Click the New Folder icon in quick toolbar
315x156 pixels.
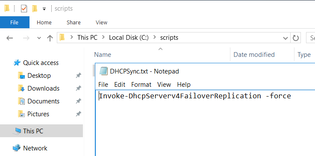click(x=35, y=9)
